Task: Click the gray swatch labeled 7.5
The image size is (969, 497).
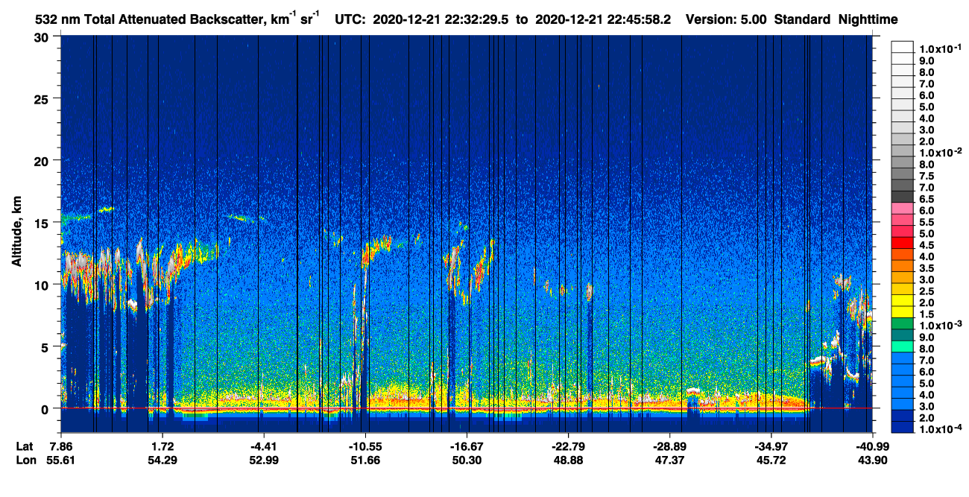Action: [x=903, y=174]
